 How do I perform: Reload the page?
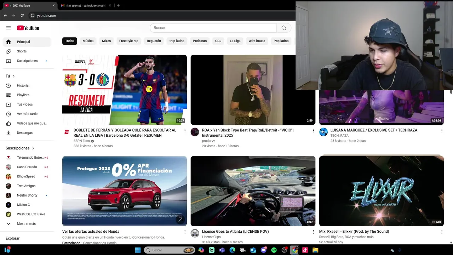click(x=22, y=16)
